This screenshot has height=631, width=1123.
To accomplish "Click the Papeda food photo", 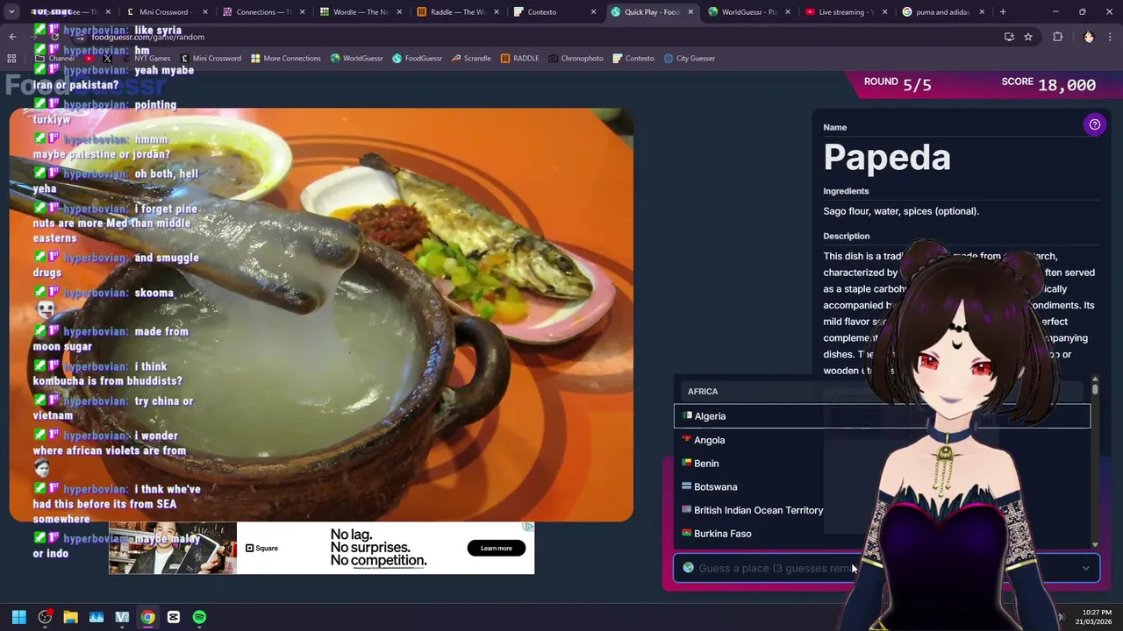I will coord(321,315).
